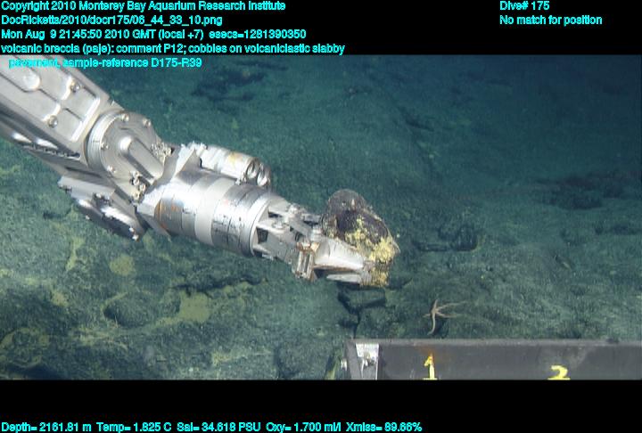Select the 'Oxy= 1.700 ml/l' readout
The image size is (642, 433).
(303, 427)
